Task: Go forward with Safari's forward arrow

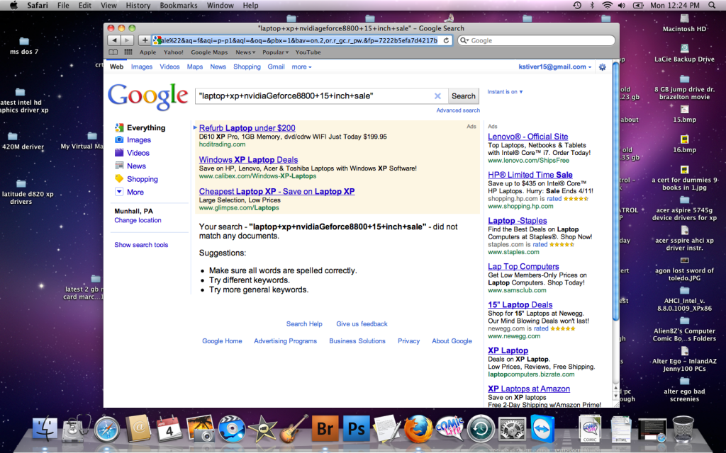Action: point(127,40)
